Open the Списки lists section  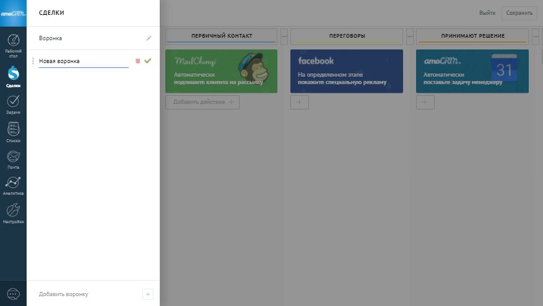click(x=13, y=132)
